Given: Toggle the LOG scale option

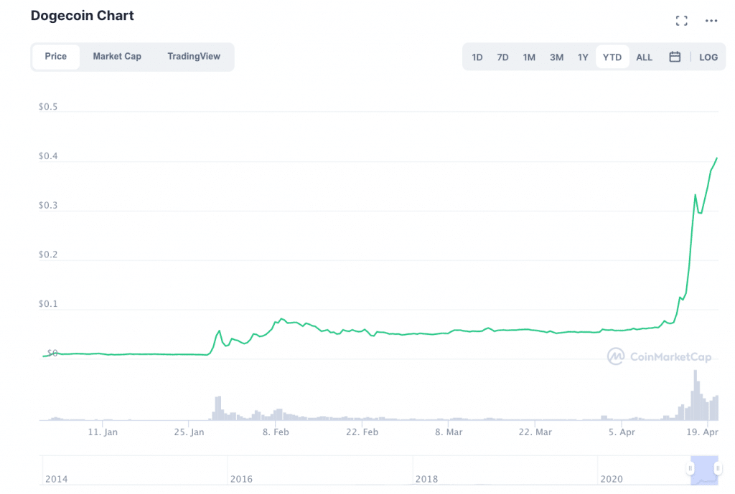Looking at the screenshot, I should click(708, 57).
